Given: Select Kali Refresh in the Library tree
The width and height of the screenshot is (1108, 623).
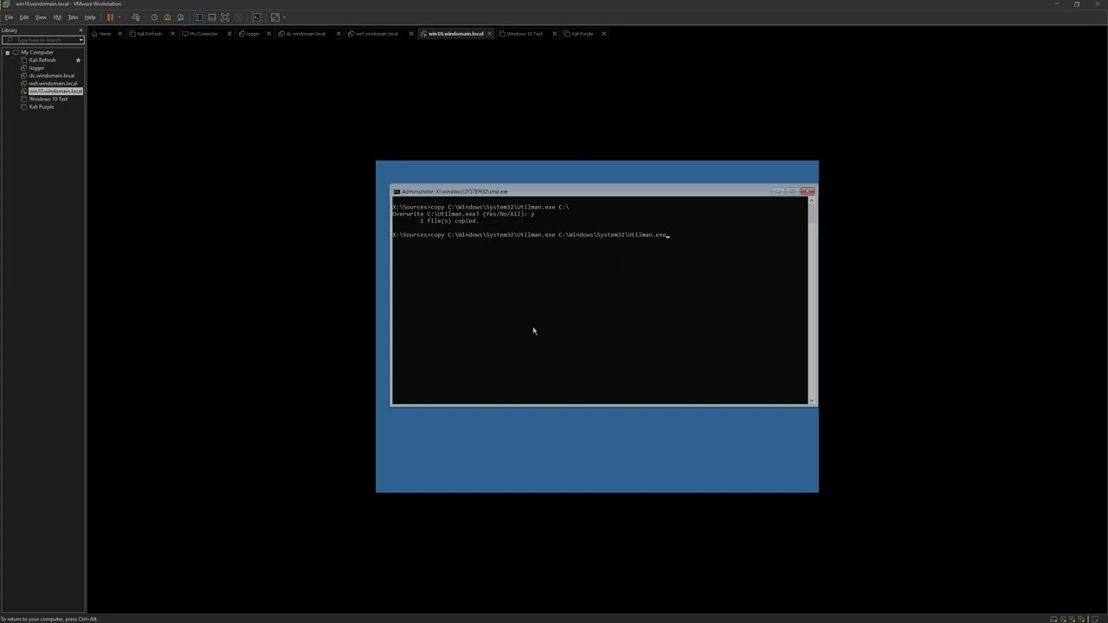Looking at the screenshot, I should point(42,60).
